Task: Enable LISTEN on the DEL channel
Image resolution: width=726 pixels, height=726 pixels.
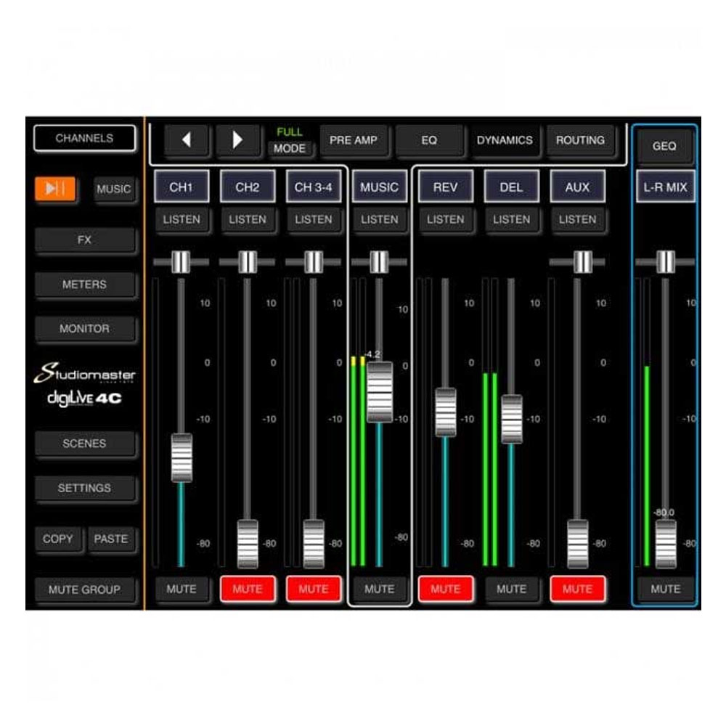Action: pyautogui.click(x=511, y=219)
